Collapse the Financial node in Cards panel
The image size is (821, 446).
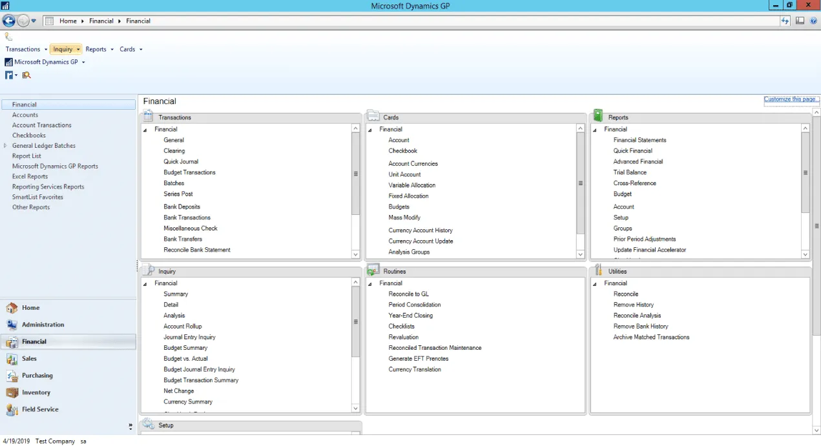pyautogui.click(x=370, y=129)
